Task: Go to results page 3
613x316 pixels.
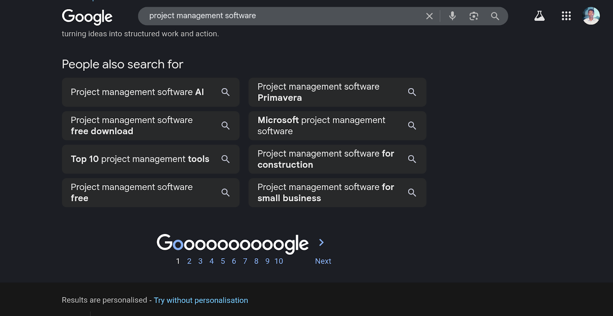Action: coord(200,261)
